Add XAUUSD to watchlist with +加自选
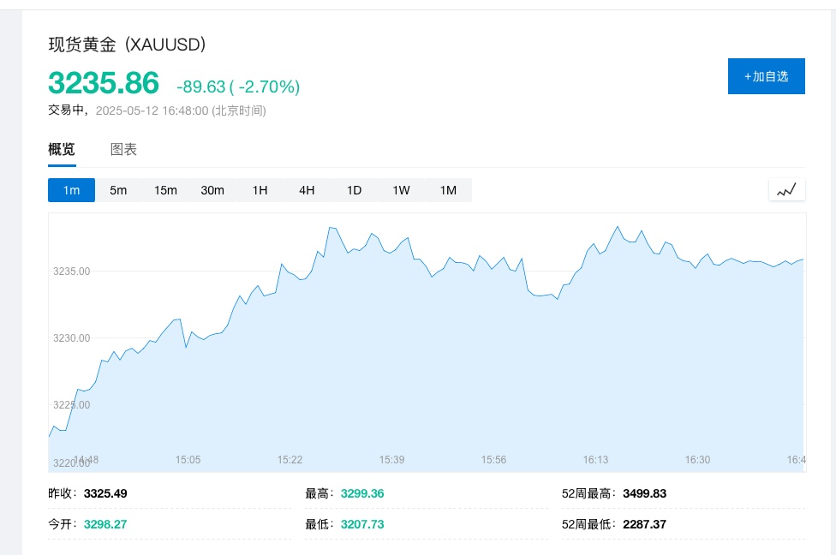 click(766, 76)
